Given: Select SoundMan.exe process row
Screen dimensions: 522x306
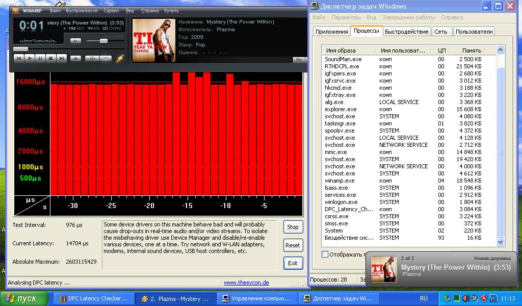Looking at the screenshot, I should coord(409,59).
